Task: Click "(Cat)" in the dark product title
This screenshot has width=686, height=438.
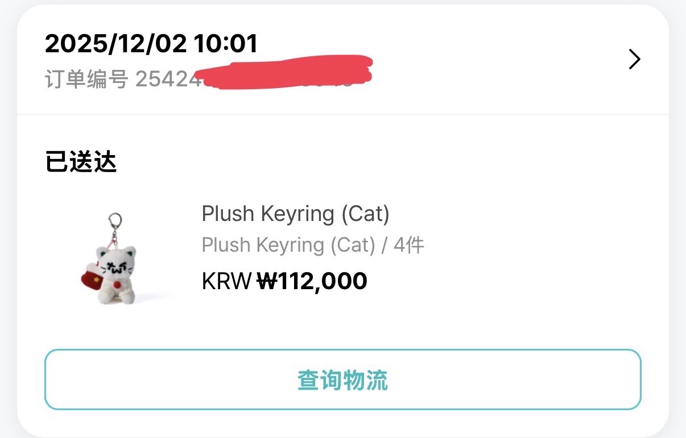Action: (x=365, y=214)
